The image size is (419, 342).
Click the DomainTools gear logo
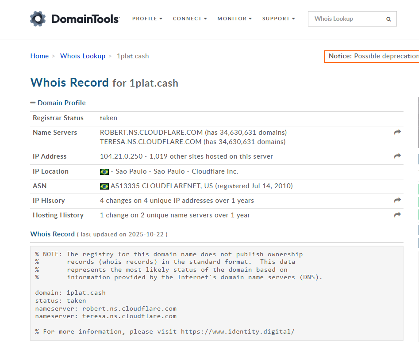click(x=38, y=19)
